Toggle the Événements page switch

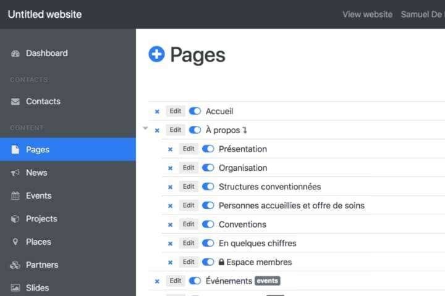click(195, 281)
